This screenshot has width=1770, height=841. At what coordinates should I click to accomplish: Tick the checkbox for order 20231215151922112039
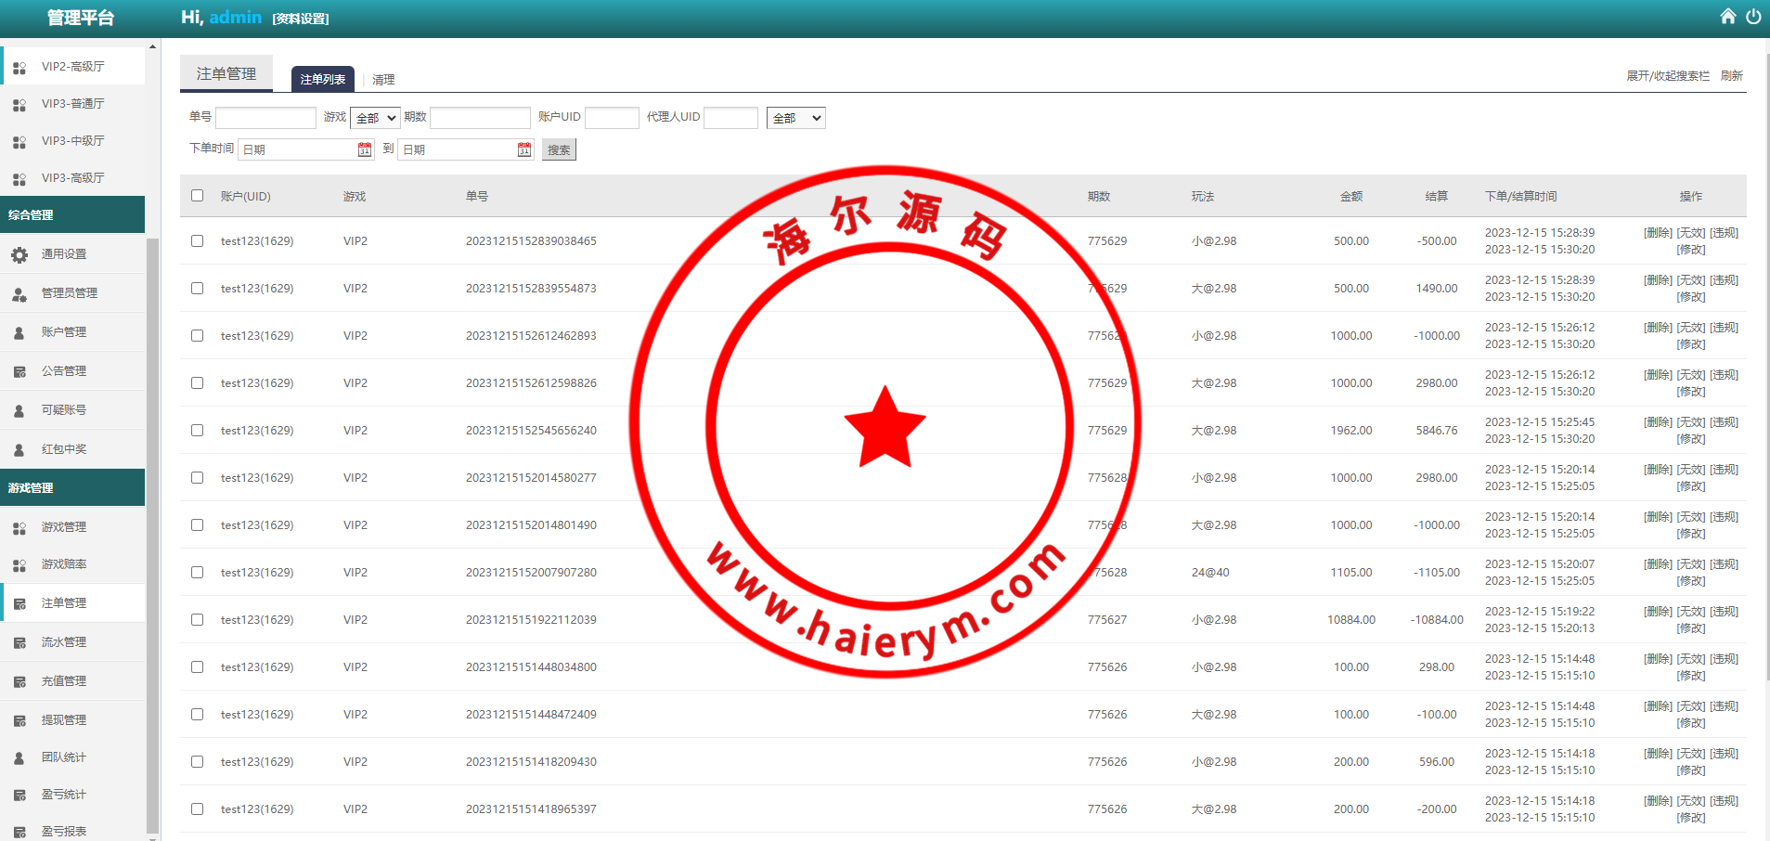point(197,620)
